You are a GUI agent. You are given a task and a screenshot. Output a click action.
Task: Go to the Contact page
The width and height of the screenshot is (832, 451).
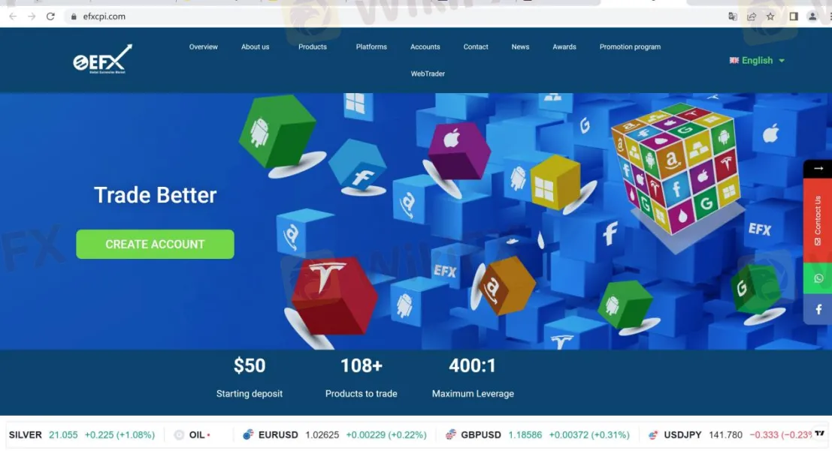(476, 47)
